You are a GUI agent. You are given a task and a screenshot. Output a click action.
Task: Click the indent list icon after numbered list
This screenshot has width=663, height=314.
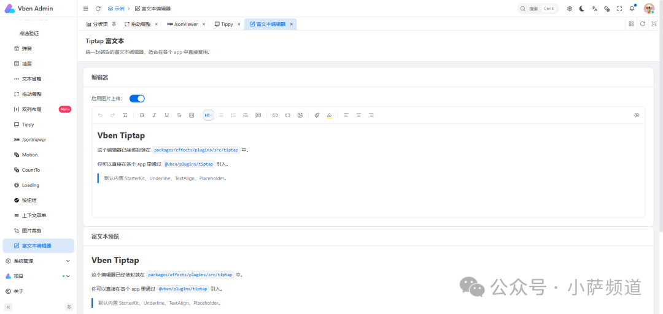point(246,115)
